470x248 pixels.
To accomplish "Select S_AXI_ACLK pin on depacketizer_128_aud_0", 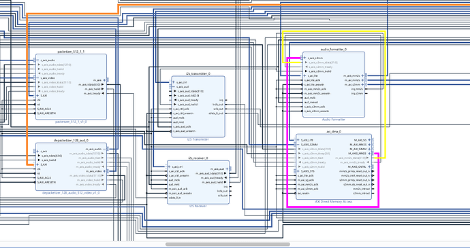I will pyautogui.click(x=44, y=178).
